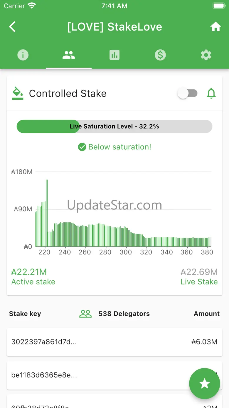This screenshot has height=408, width=229.
Task: Toggle the Controlled Stake switch
Action: tap(188, 94)
